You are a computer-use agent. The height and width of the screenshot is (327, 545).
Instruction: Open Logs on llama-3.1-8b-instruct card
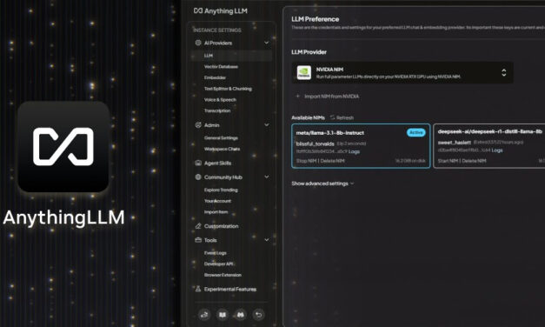[x=354, y=151]
